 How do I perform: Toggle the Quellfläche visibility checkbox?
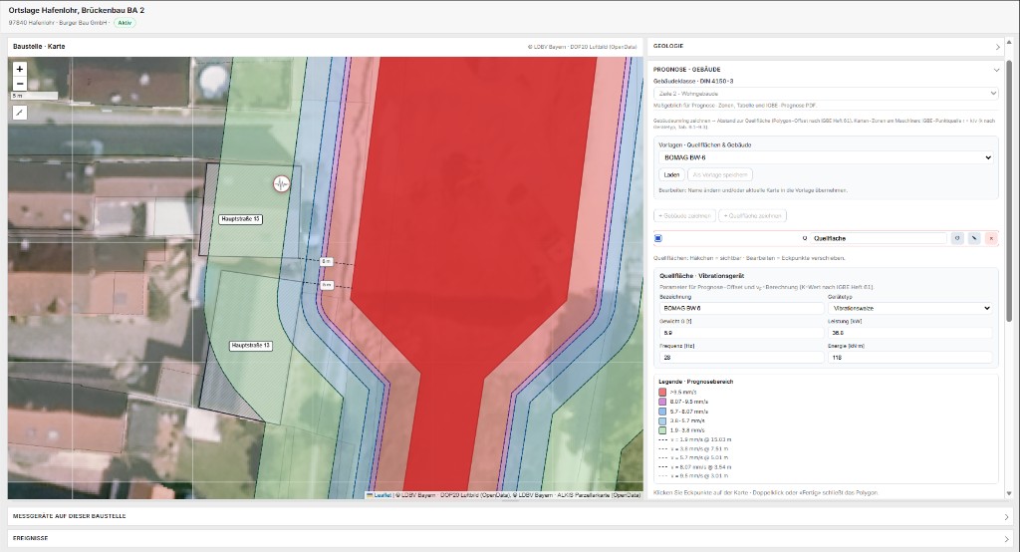click(658, 238)
